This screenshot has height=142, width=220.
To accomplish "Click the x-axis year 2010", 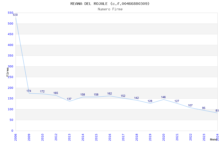I will pos(42,137).
